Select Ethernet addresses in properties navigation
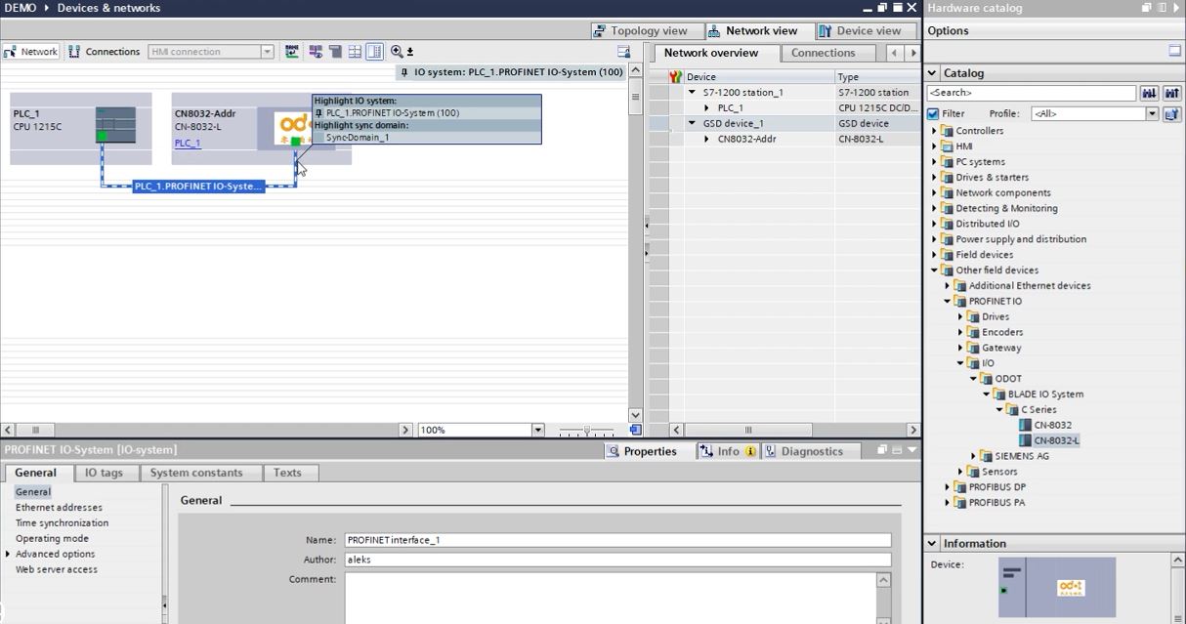1186x624 pixels. click(x=59, y=508)
